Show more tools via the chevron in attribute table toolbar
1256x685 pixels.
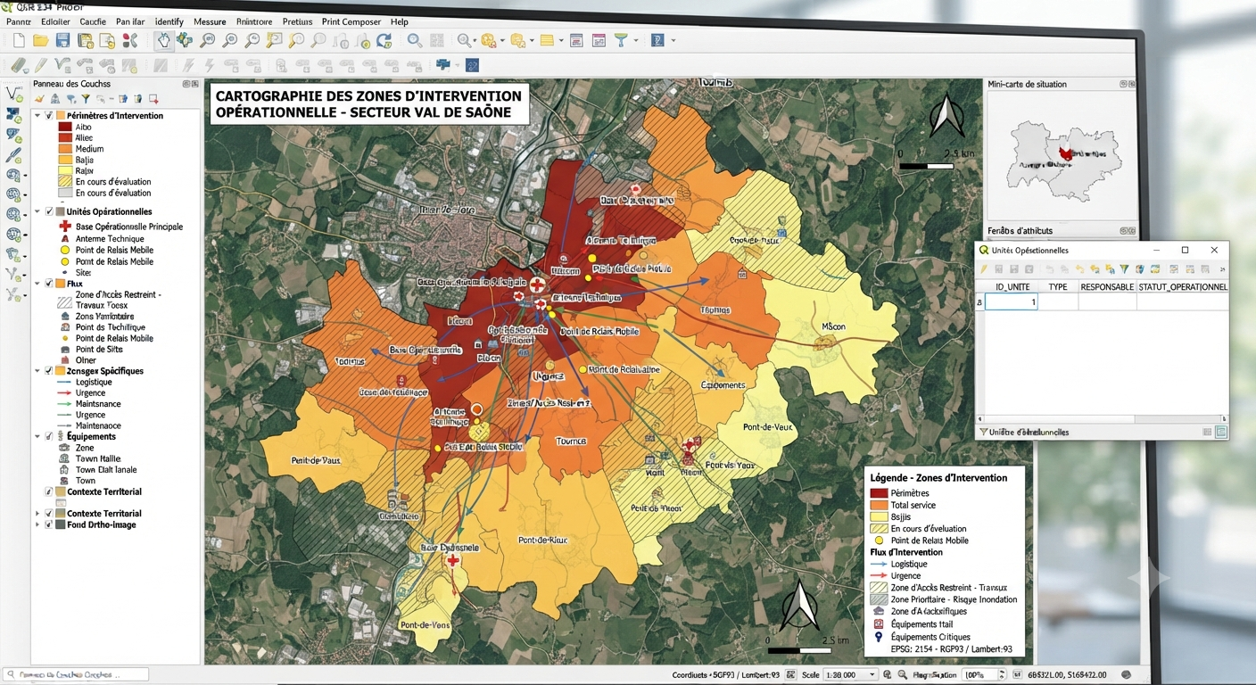pos(1222,268)
